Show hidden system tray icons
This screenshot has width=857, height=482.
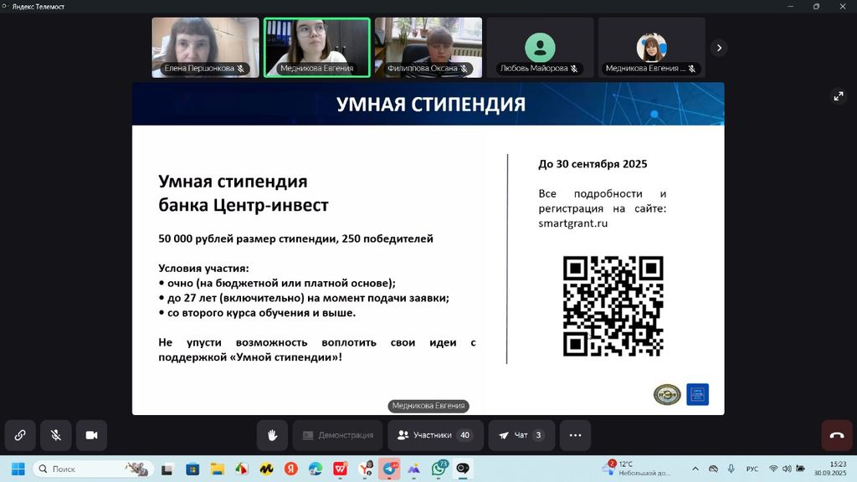click(x=695, y=469)
